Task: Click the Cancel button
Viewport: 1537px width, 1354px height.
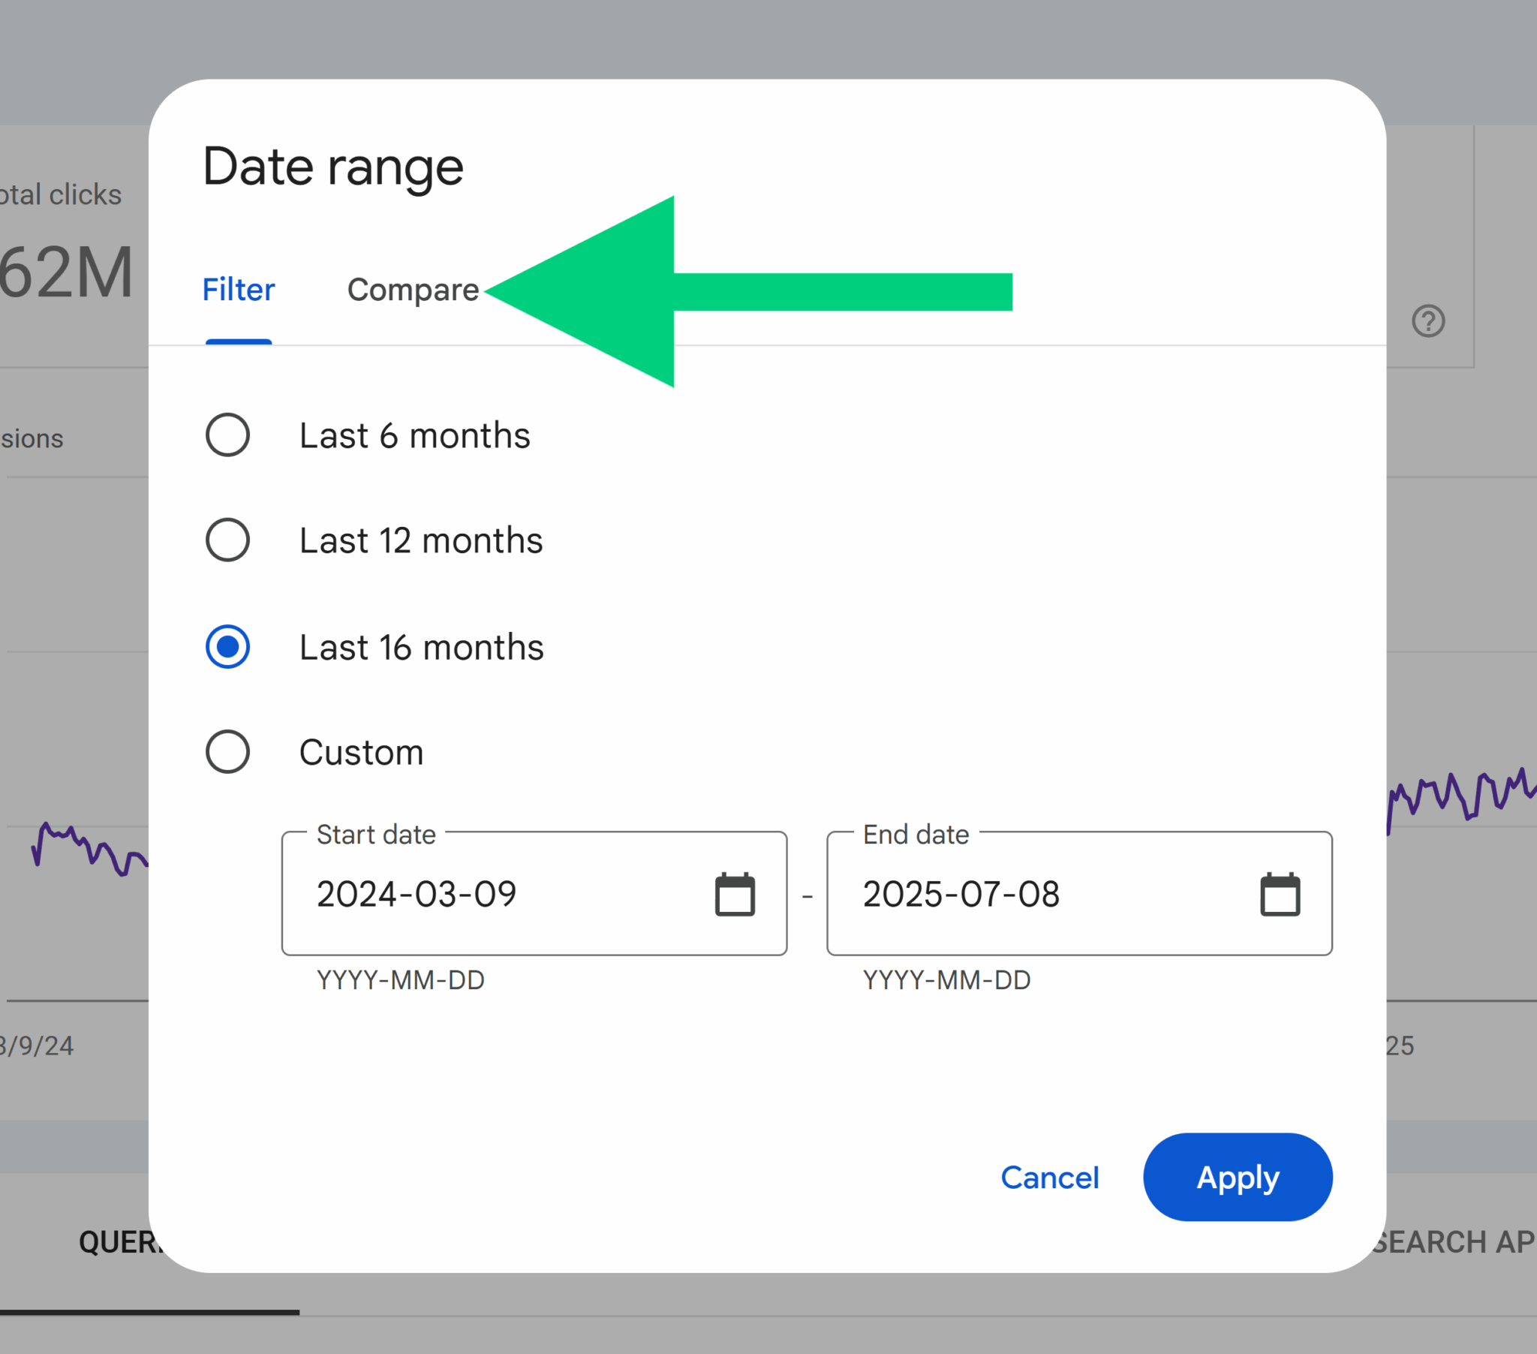Action: pyautogui.click(x=1050, y=1177)
